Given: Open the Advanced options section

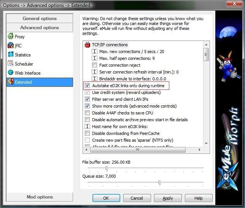Looking at the screenshot, I should point(40,28).
